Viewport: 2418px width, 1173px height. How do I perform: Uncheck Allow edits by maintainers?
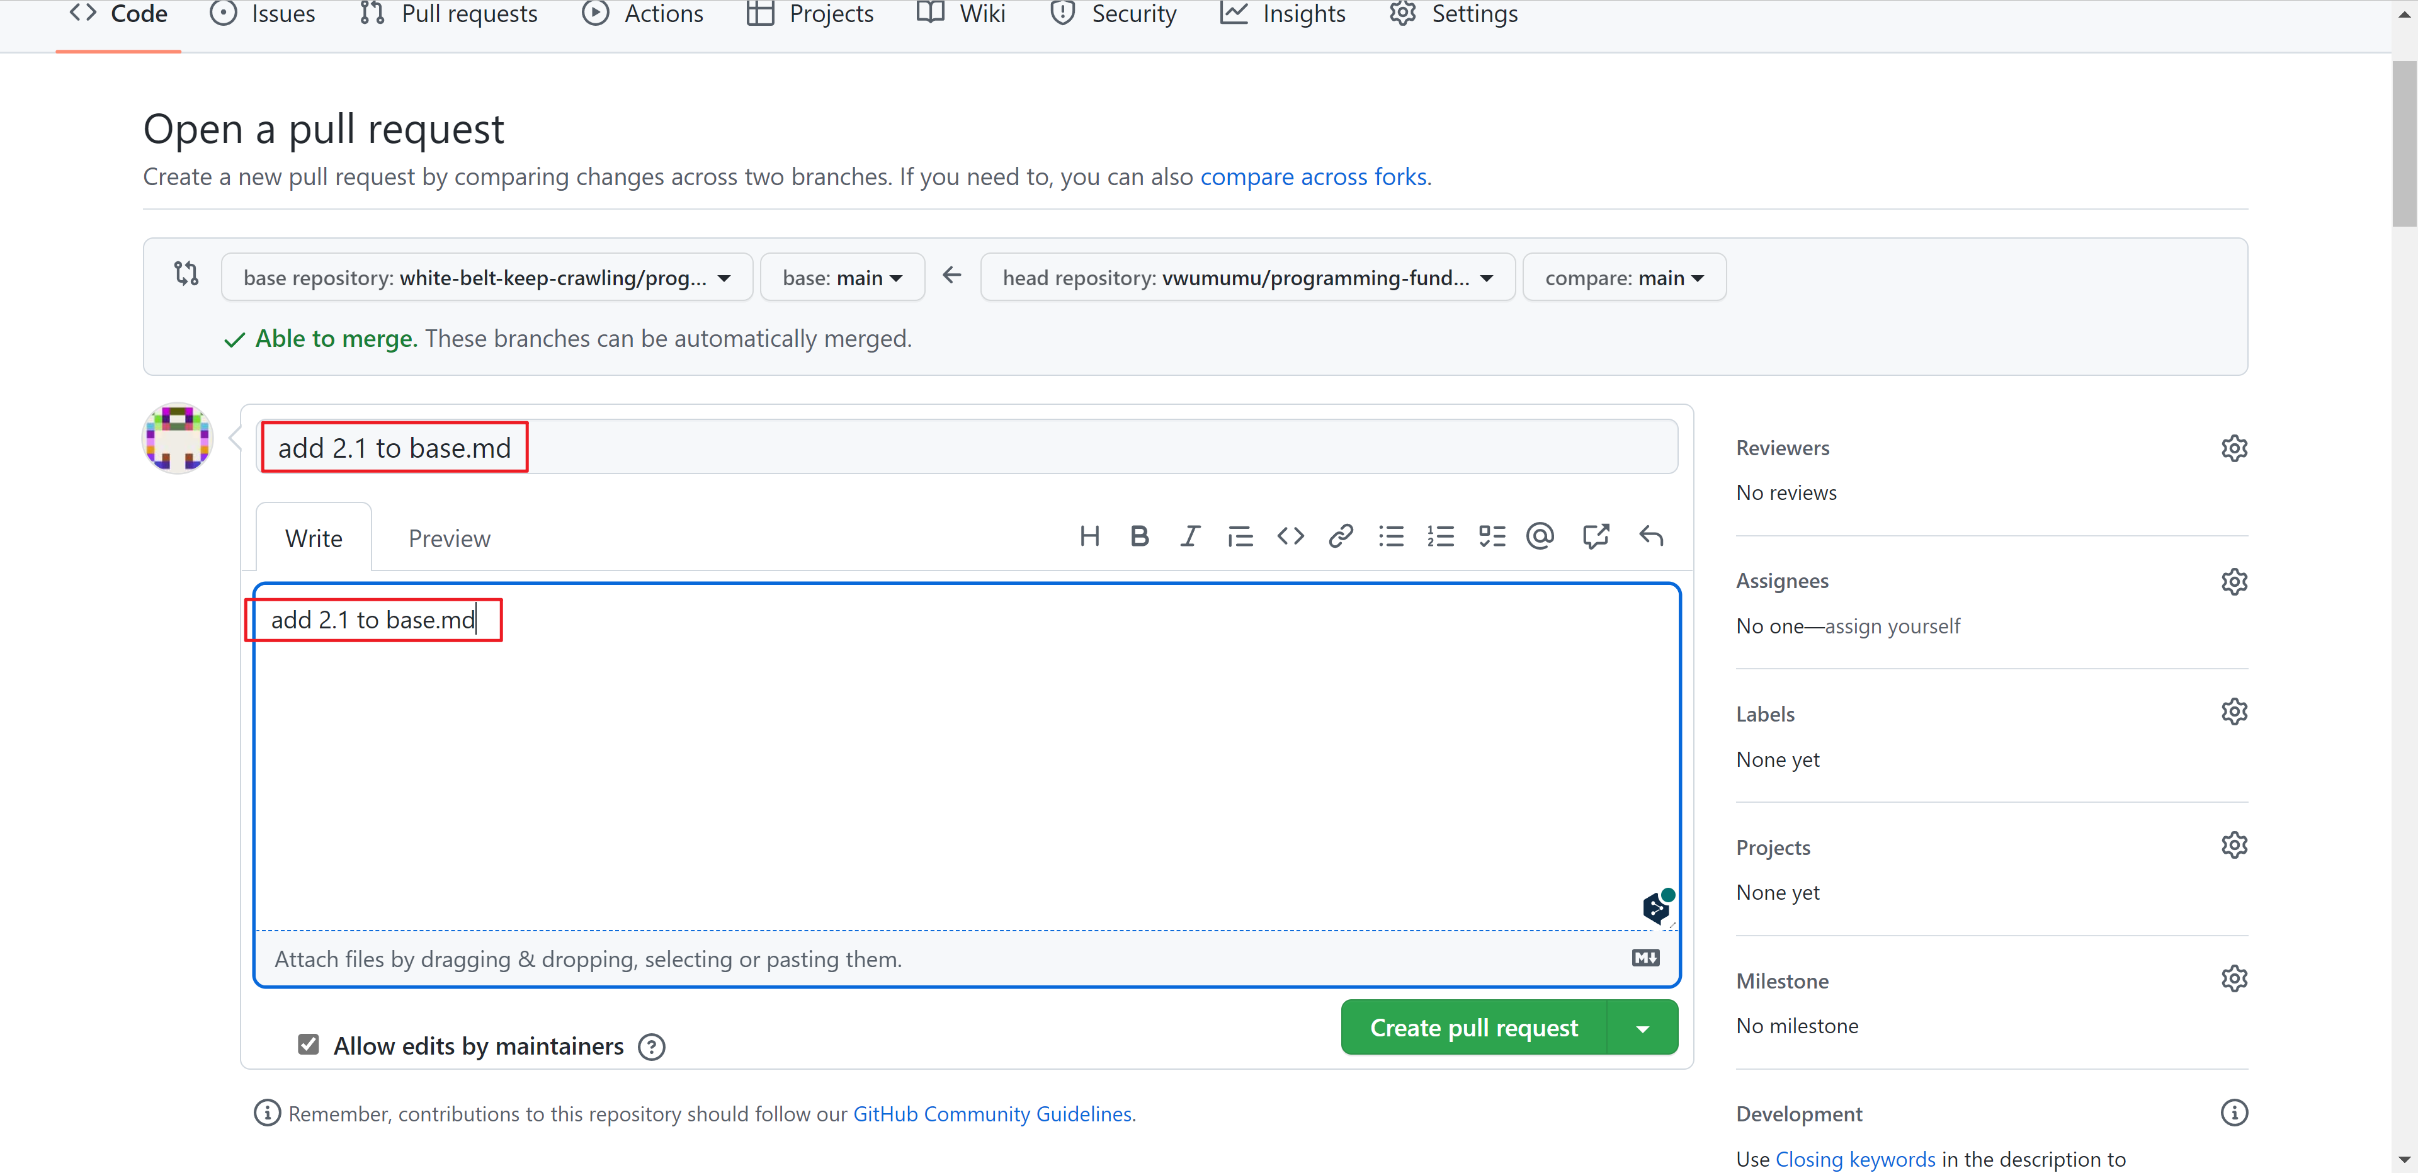pos(308,1045)
